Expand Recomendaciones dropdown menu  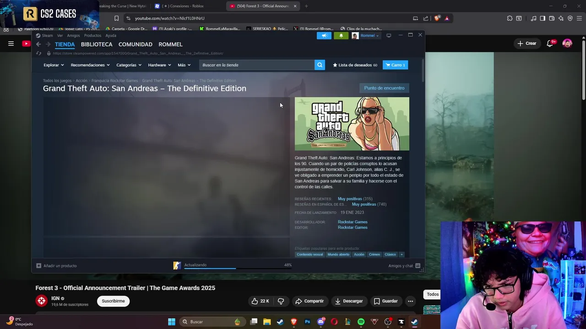[90, 65]
